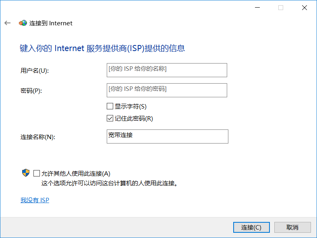Click into the 密码 input field
Screen dimensions: 317x238
pos(167,90)
